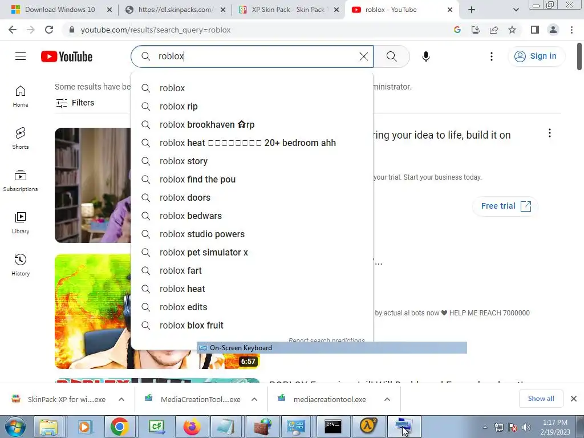Expand options for SkinPack XP download

pyautogui.click(x=121, y=399)
